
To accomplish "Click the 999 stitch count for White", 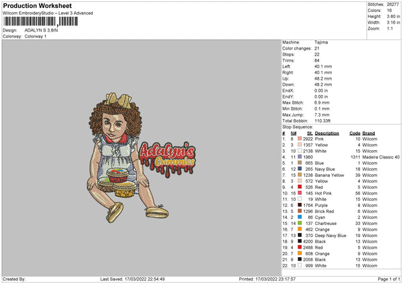I will (309, 265).
